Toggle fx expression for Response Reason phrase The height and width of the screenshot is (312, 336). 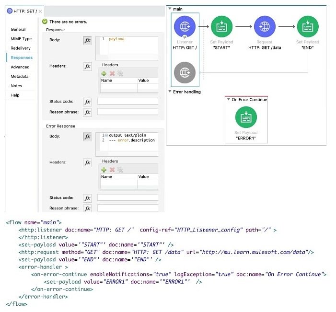[87, 112]
